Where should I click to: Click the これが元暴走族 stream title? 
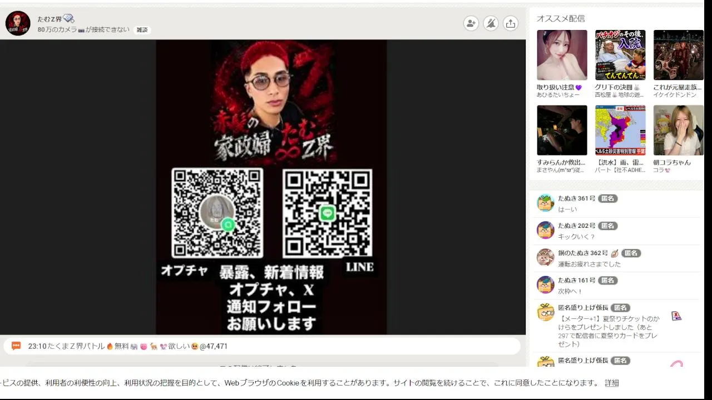(x=678, y=87)
